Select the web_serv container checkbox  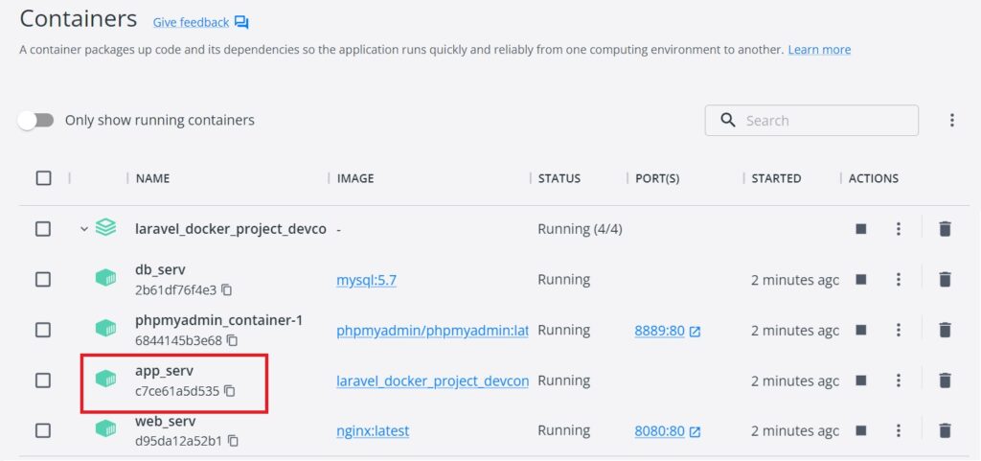click(43, 430)
